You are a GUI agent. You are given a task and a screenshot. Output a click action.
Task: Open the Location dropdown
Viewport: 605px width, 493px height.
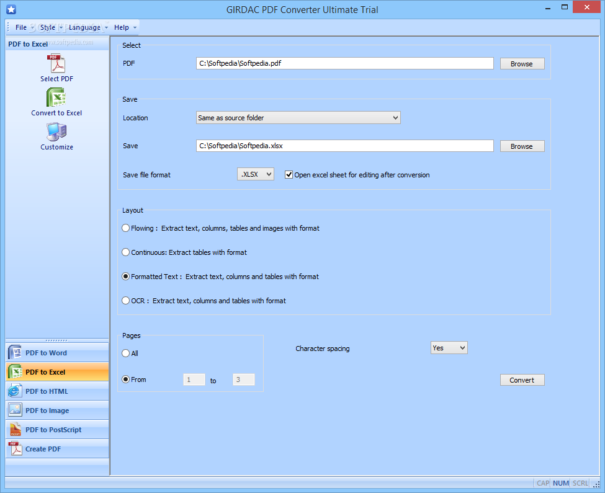[298, 118]
